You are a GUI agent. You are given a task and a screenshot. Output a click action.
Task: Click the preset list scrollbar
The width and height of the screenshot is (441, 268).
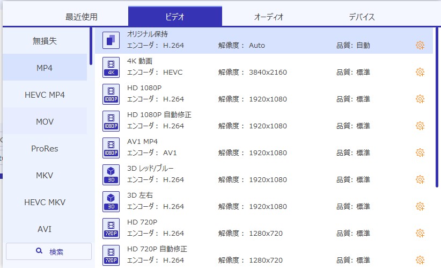(437, 107)
